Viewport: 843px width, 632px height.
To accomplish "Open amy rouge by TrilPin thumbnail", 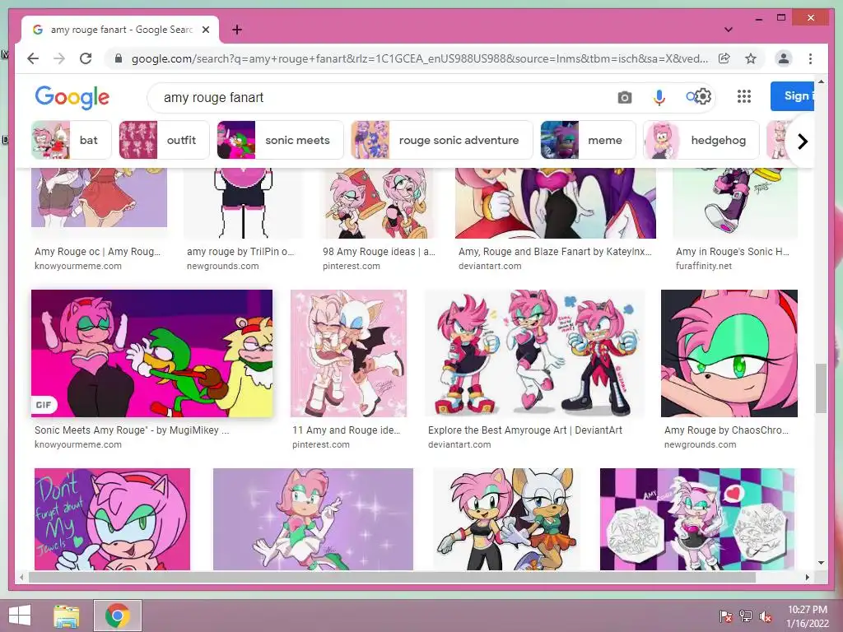I will click(244, 203).
